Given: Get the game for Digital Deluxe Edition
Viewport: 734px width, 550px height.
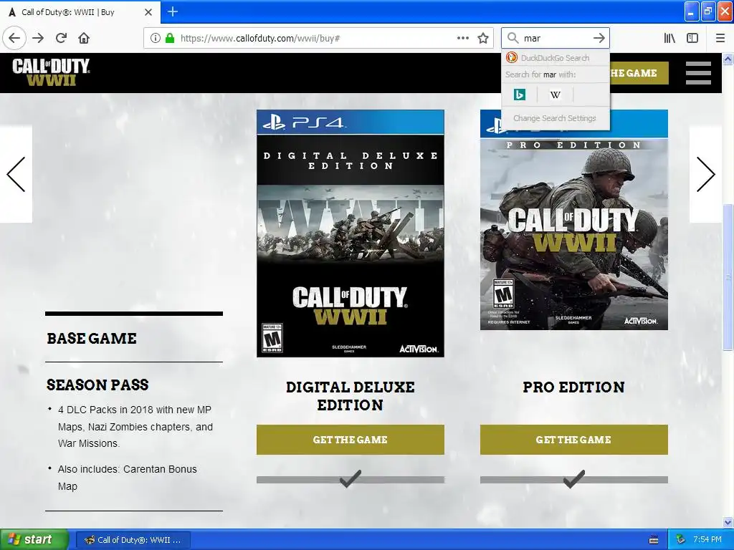Looking at the screenshot, I should tap(350, 440).
